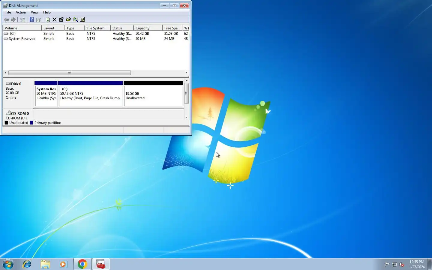Click the CD-ROM 0 (D:) label
This screenshot has height=270, width=432.
[18, 115]
